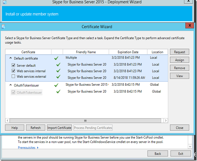Viewport: 197px width, 161px height.
Task: Click 'Local' location in Web services external row
Action: click(x=156, y=78)
